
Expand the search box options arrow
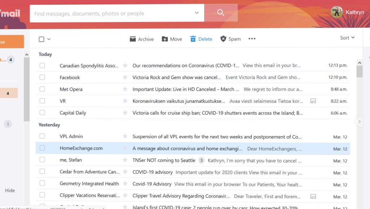[x=197, y=13]
